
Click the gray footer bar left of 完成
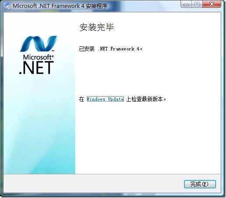coord(93,184)
